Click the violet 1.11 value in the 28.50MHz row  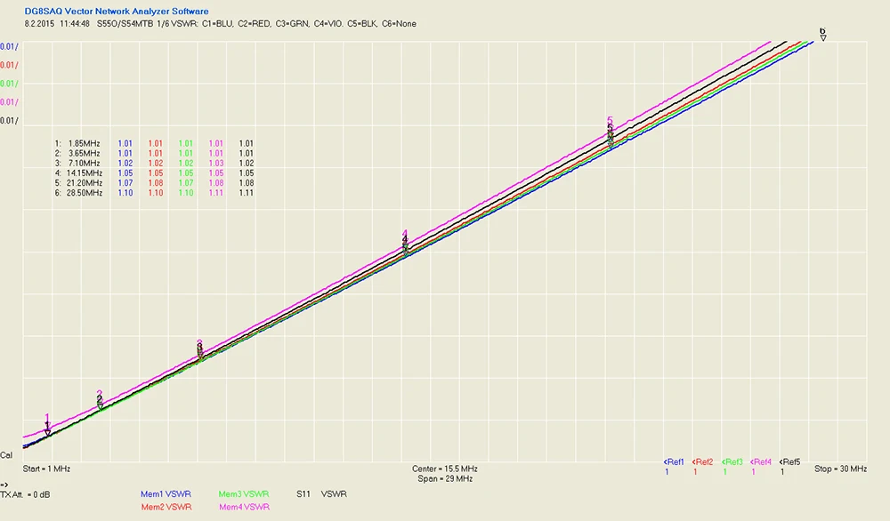coord(216,193)
